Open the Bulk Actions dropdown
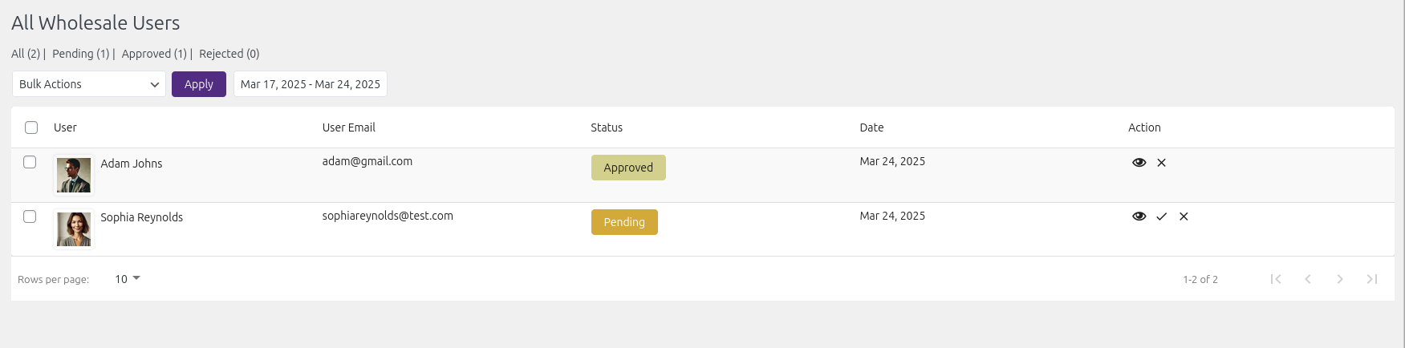This screenshot has height=348, width=1405. coord(89,84)
